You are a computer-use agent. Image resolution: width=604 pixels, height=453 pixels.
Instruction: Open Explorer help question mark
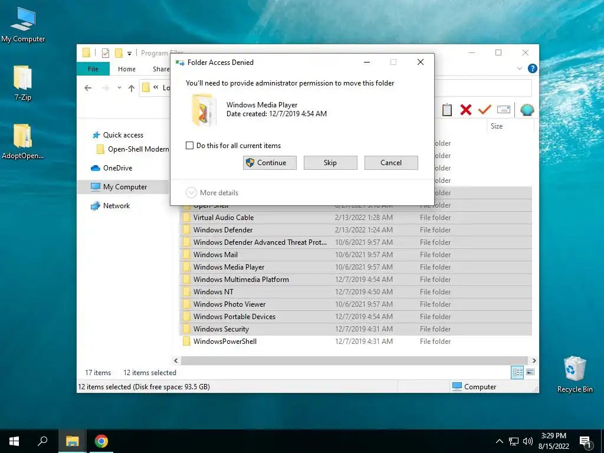click(533, 68)
